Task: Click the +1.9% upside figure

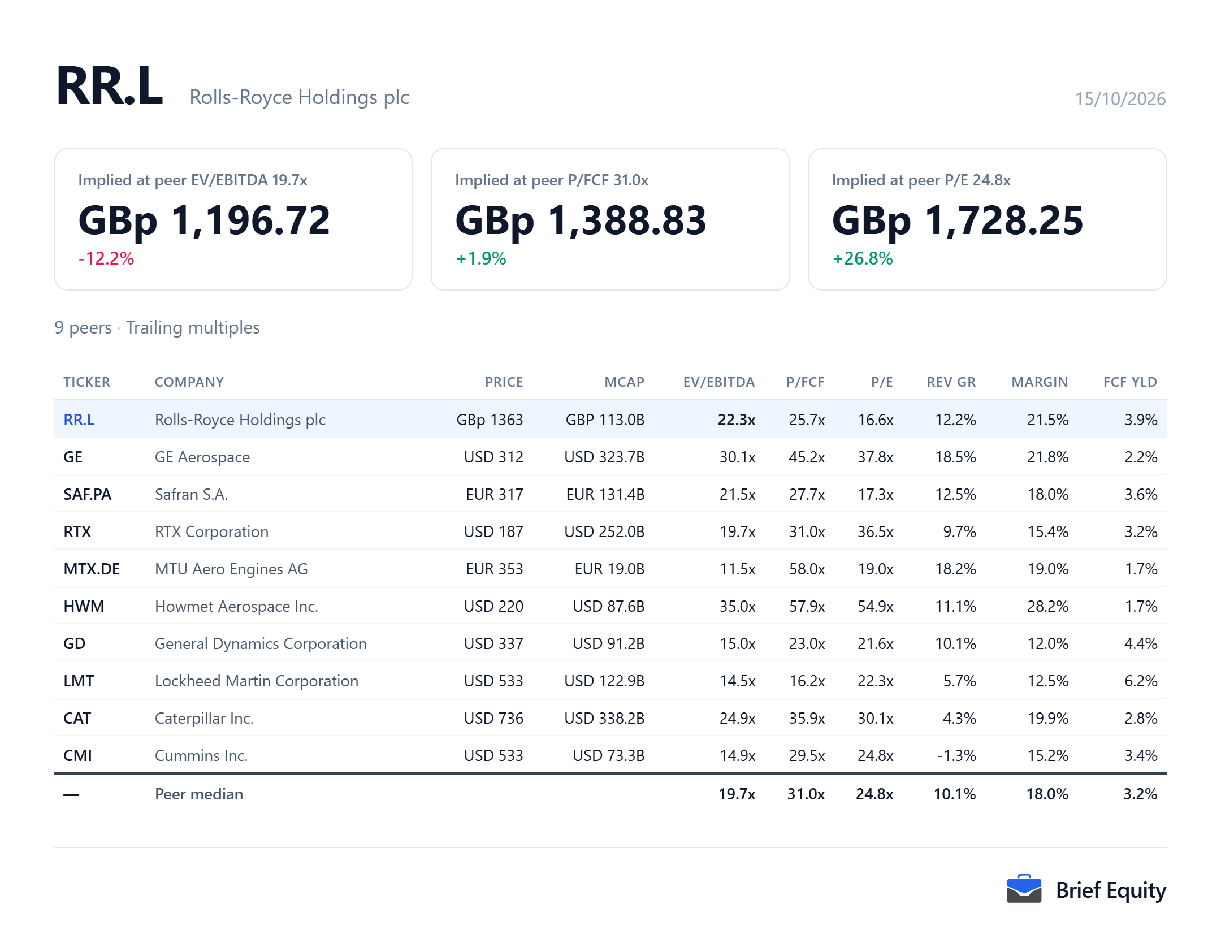Action: [481, 258]
